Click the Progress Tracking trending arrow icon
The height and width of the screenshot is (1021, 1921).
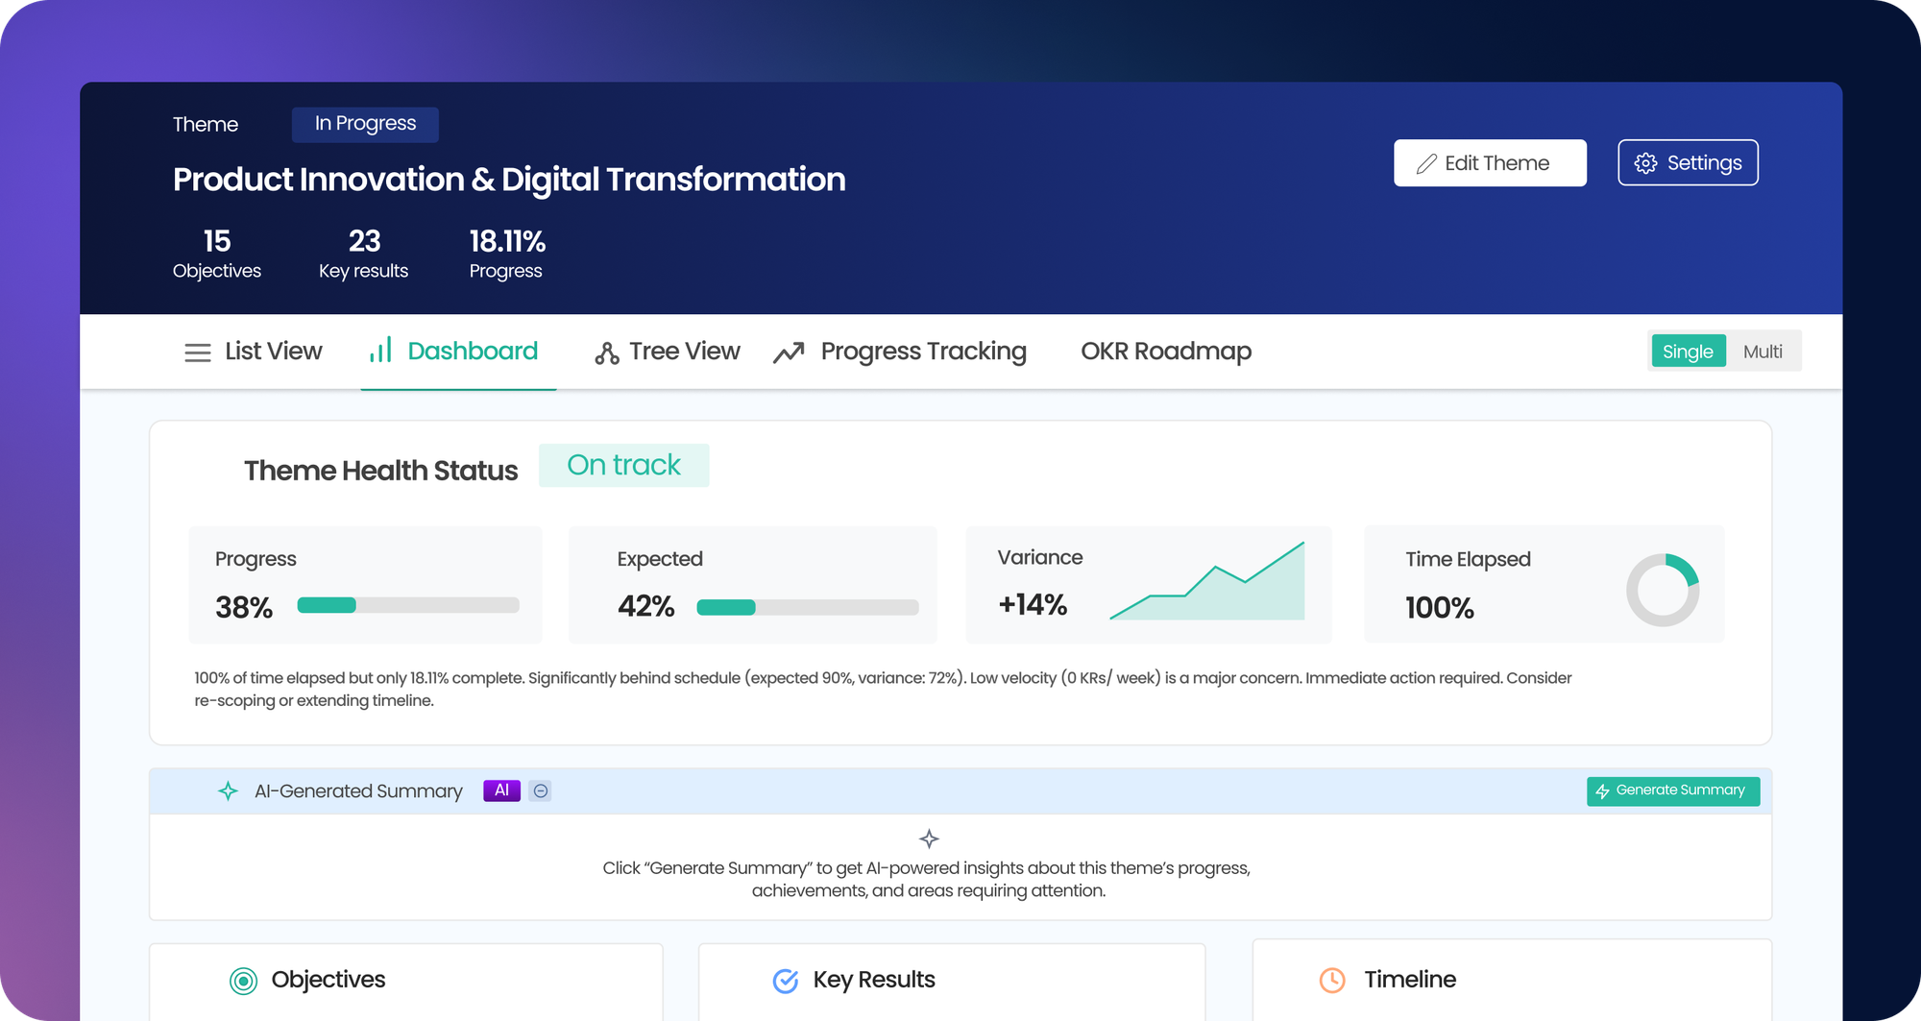pos(788,352)
